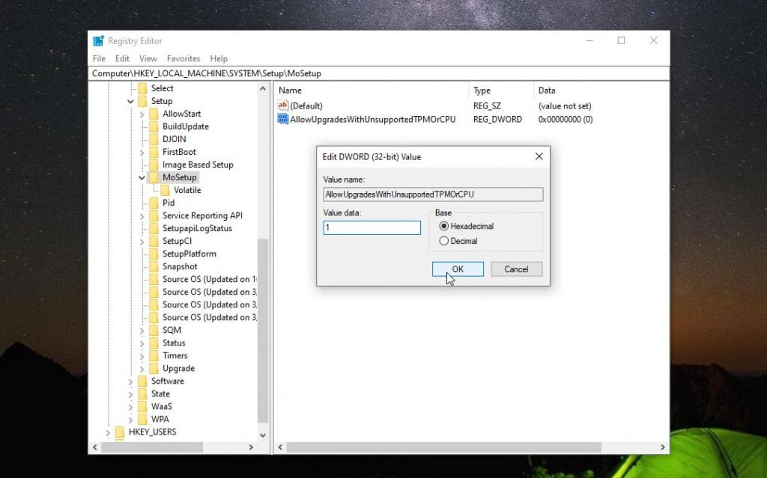This screenshot has height=478, width=767.
Task: Click the REG_DWORD type cell
Action: click(497, 119)
